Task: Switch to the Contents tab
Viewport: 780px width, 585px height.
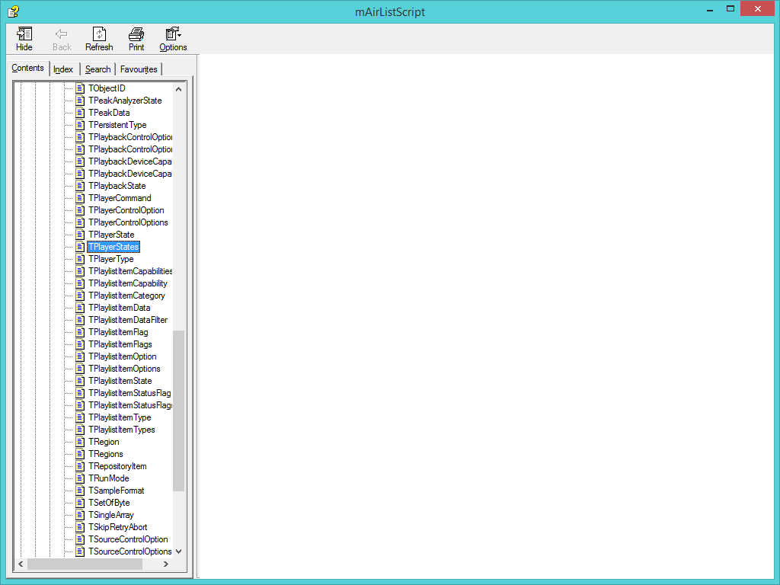Action: click(x=28, y=68)
